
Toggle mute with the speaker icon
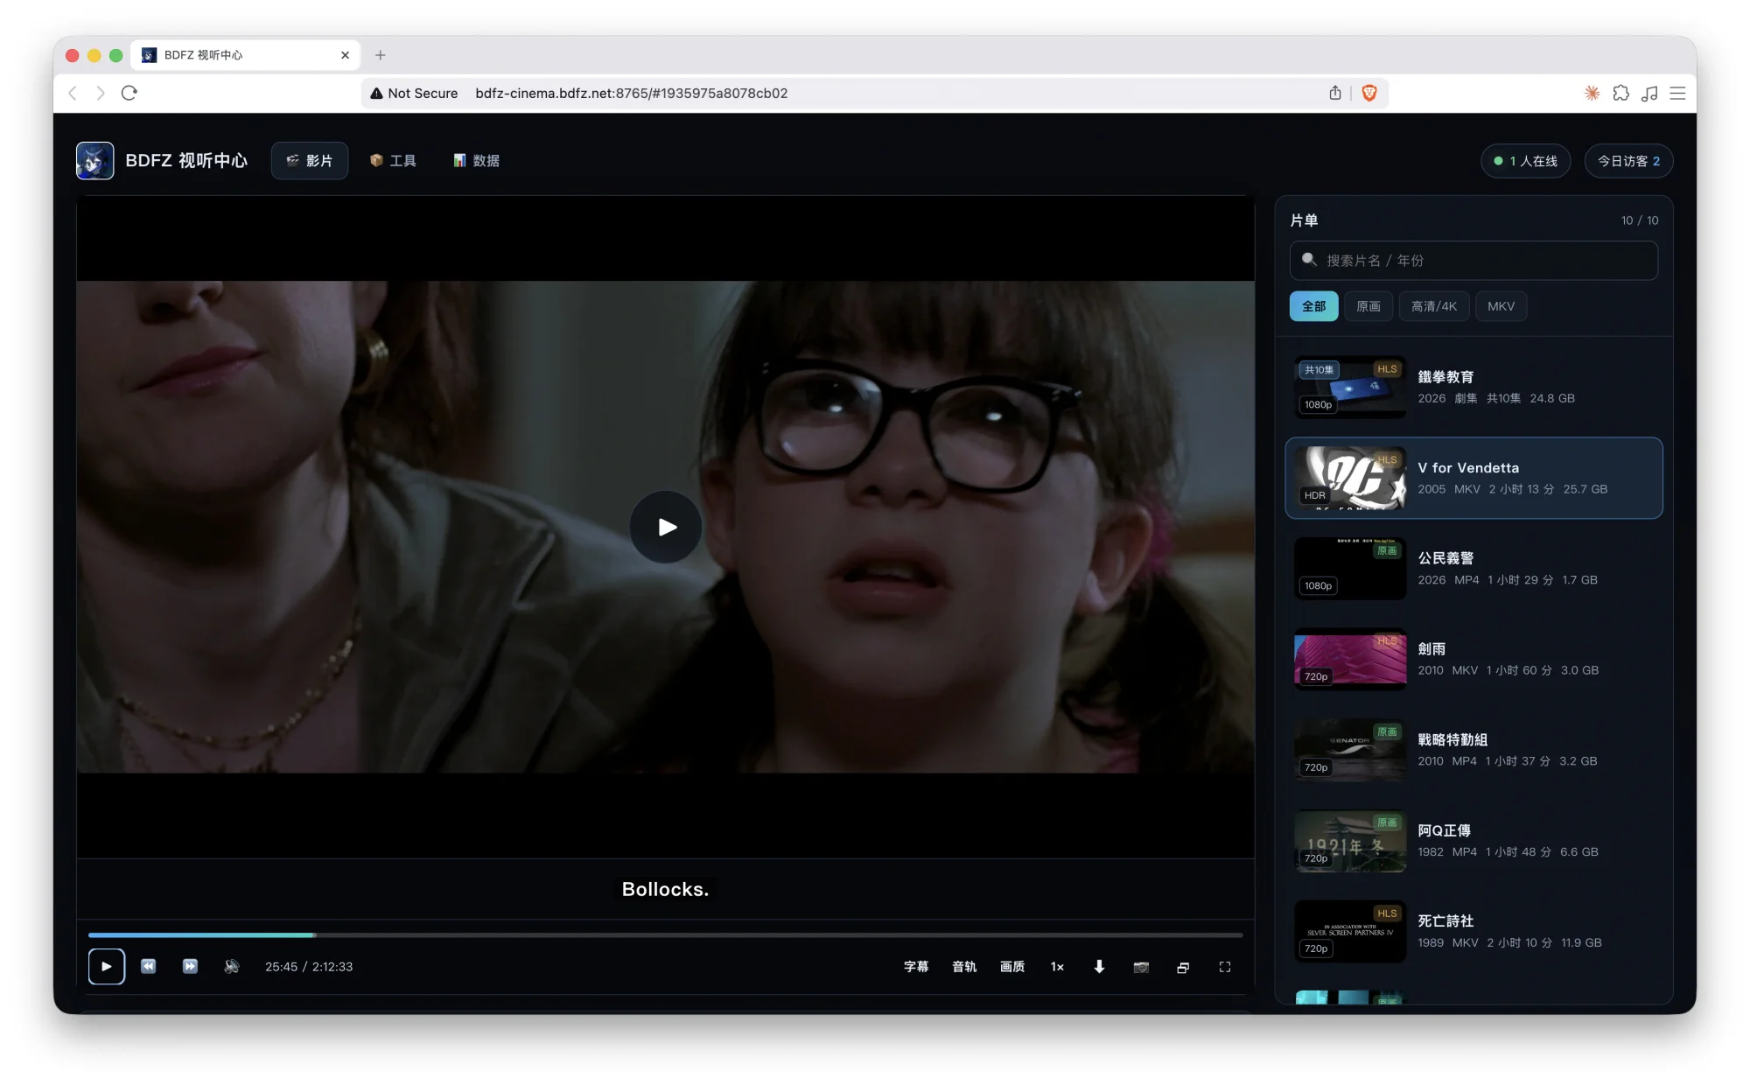pos(232,966)
